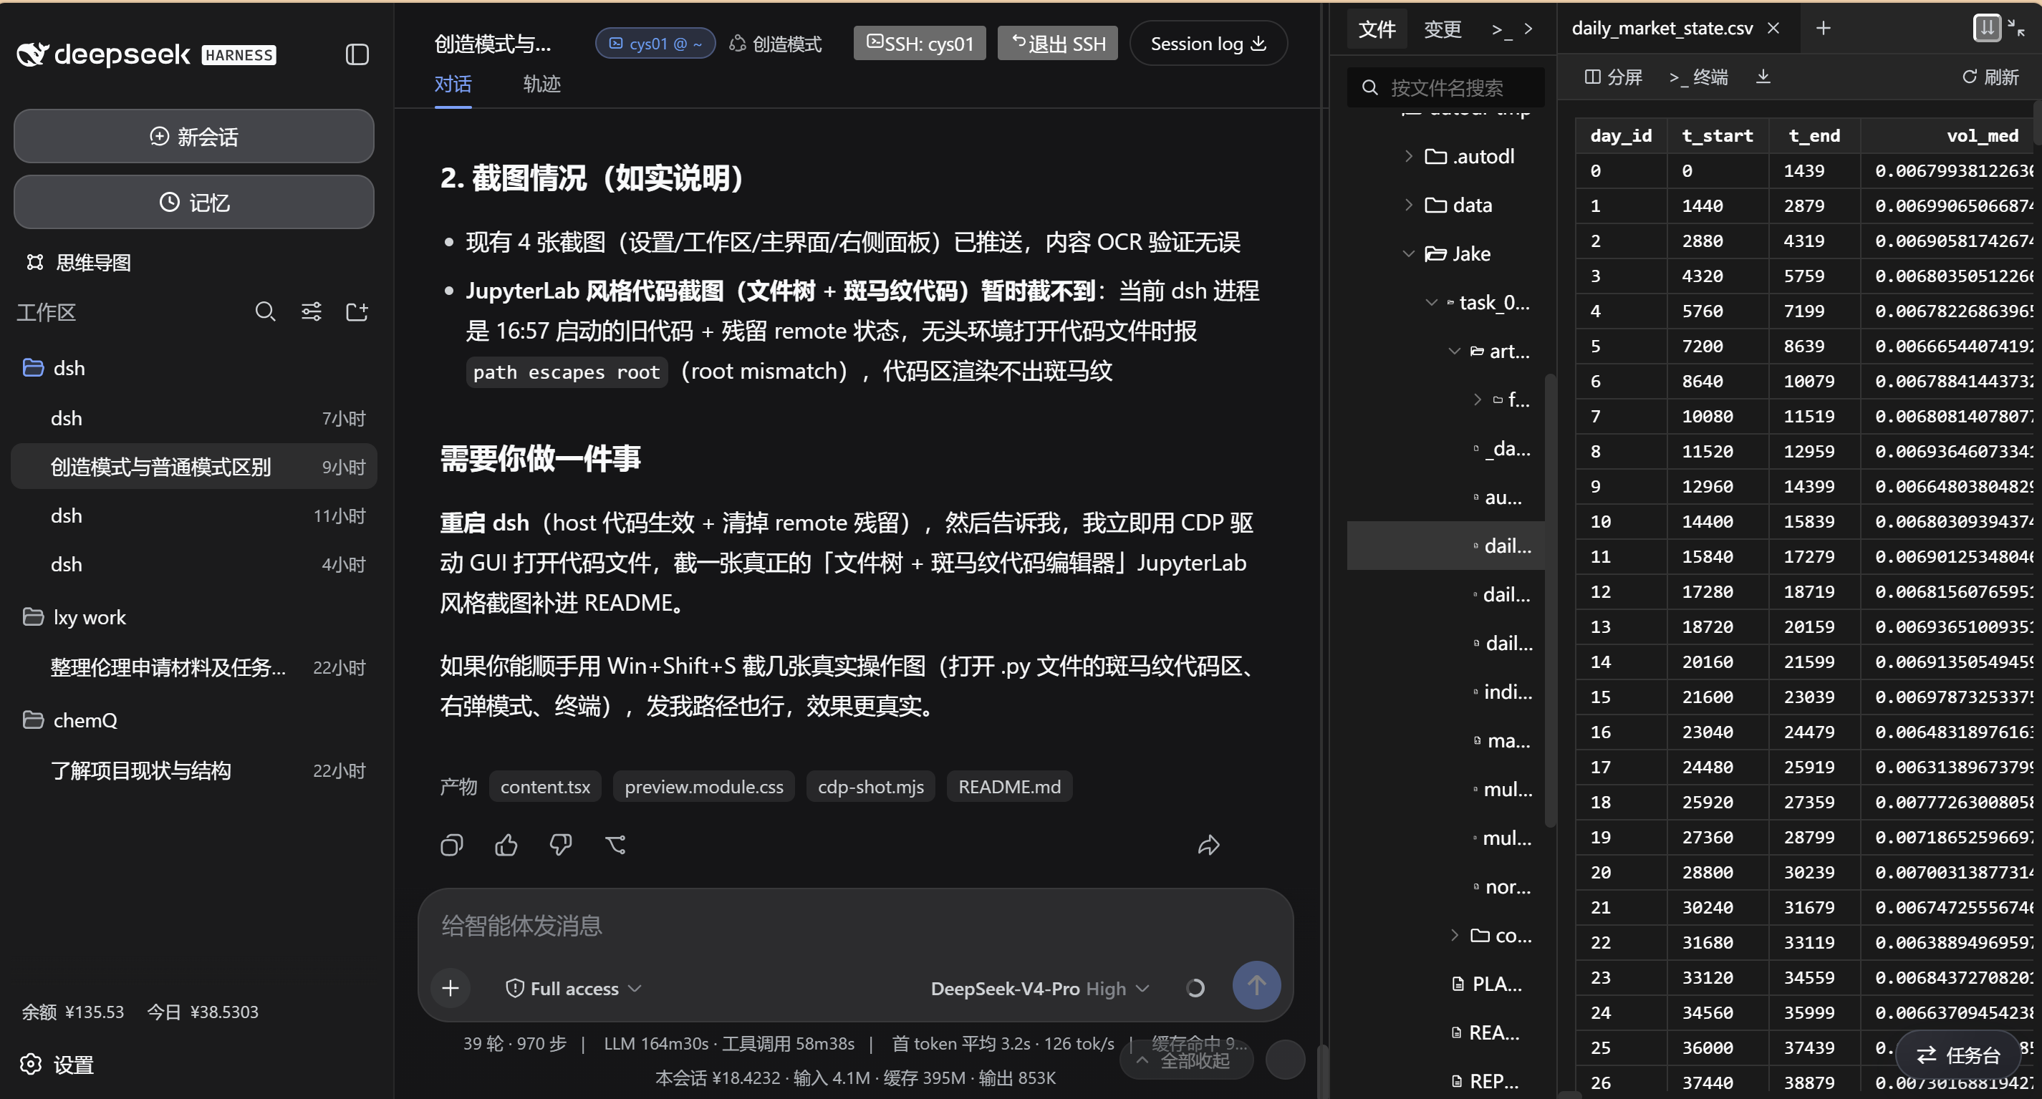This screenshot has width=2042, height=1099.
Task: Click the 创造模式 mode indicator
Action: pos(775,44)
